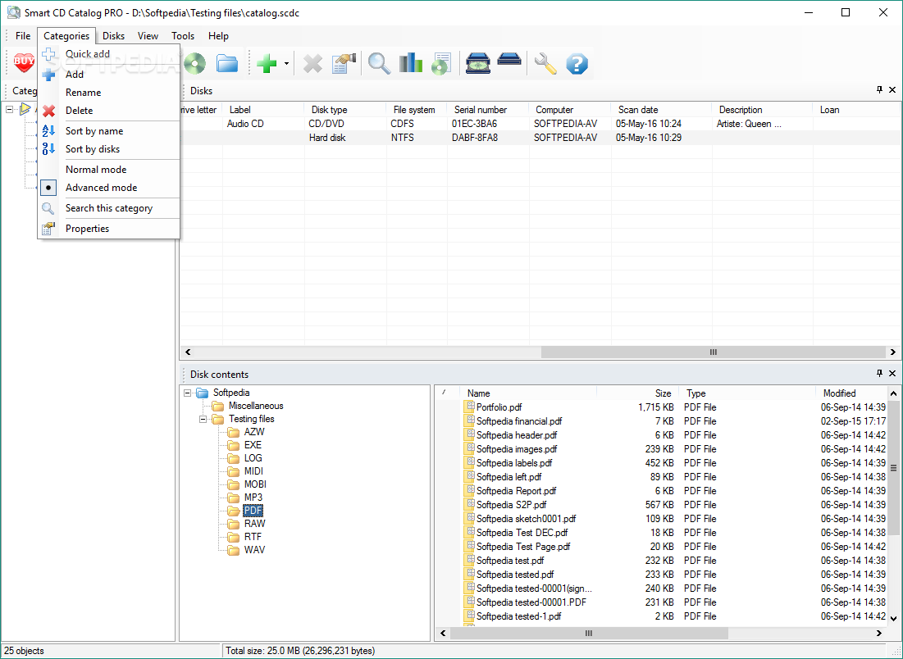
Task: Sort files by Size column
Action: coord(637,393)
